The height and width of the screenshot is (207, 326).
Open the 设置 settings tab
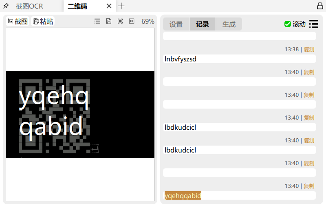tap(176, 24)
